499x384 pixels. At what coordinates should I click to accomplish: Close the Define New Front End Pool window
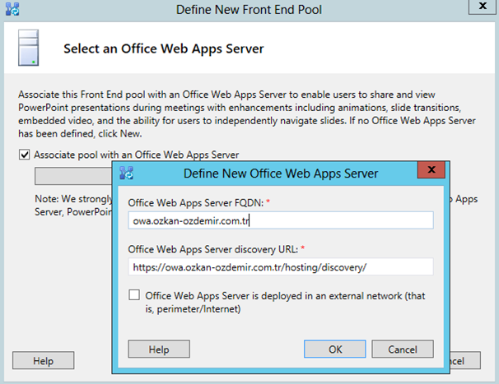(x=483, y=6)
